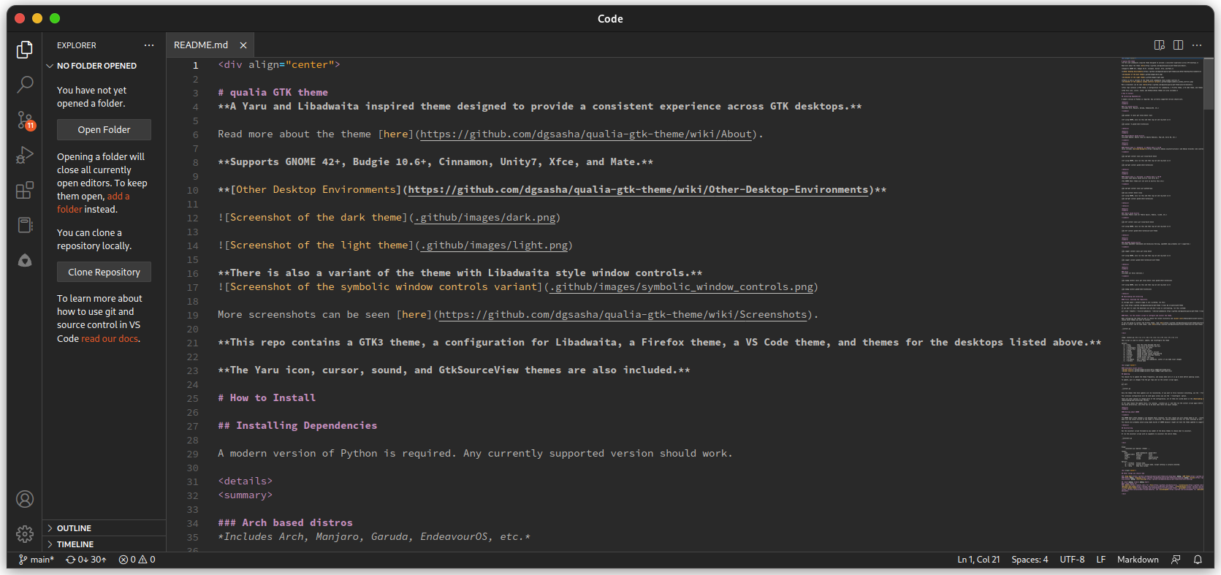
Task: Split the editor right
Action: (x=1178, y=45)
